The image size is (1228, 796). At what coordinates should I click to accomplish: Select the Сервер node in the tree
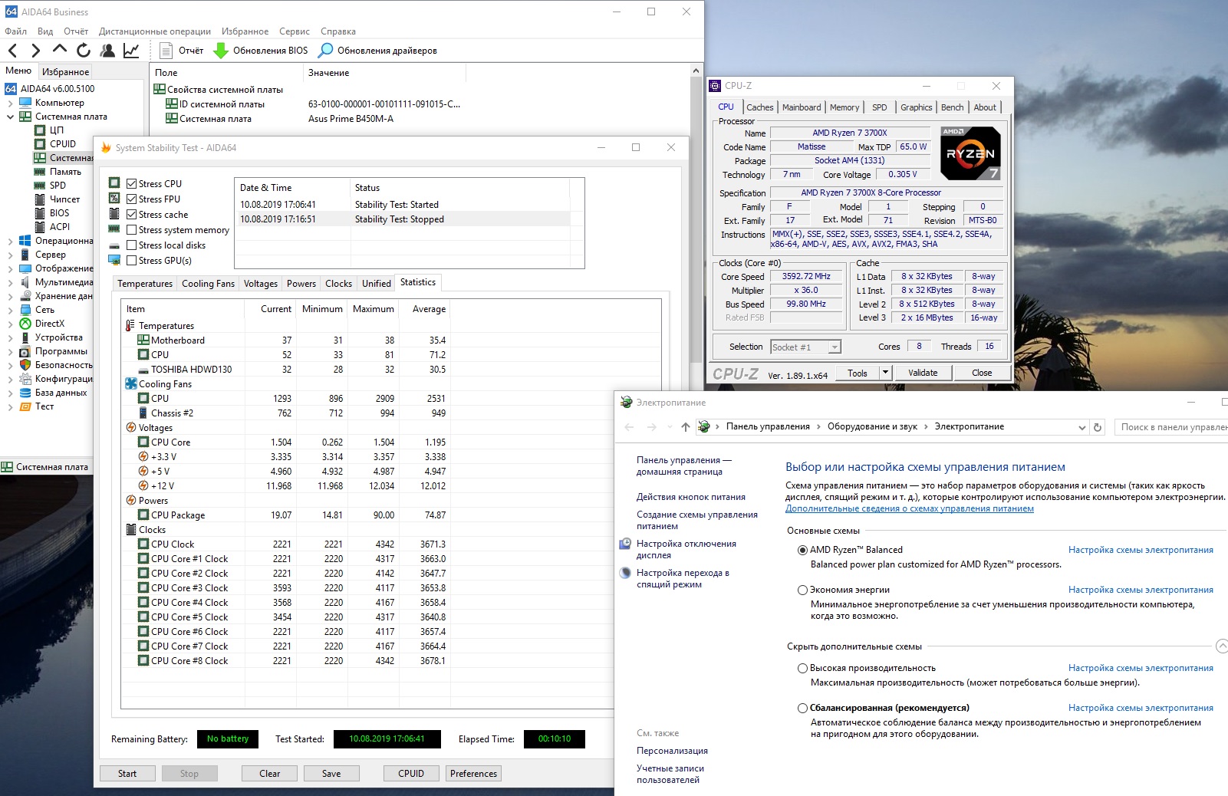(51, 255)
